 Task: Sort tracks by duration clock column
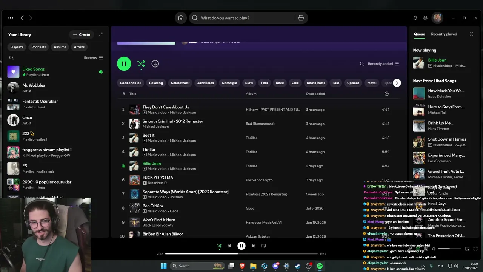coord(386,94)
